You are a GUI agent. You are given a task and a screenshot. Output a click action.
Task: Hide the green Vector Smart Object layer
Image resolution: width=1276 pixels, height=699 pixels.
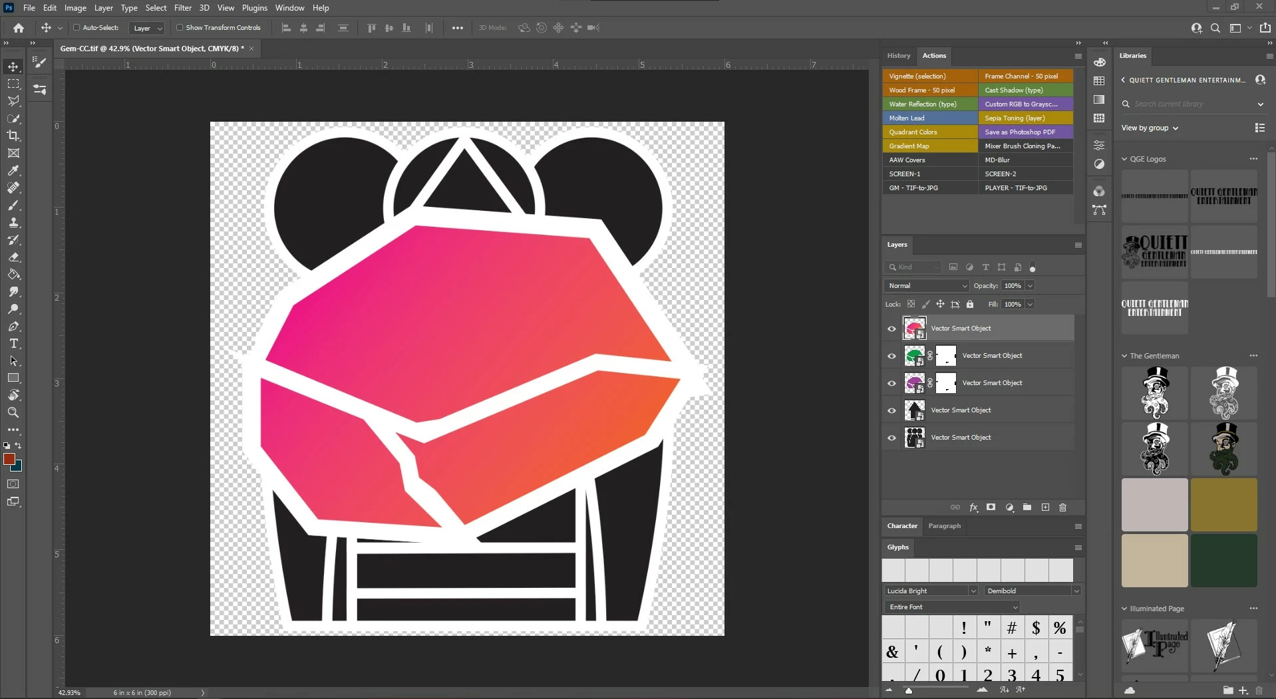[891, 356]
